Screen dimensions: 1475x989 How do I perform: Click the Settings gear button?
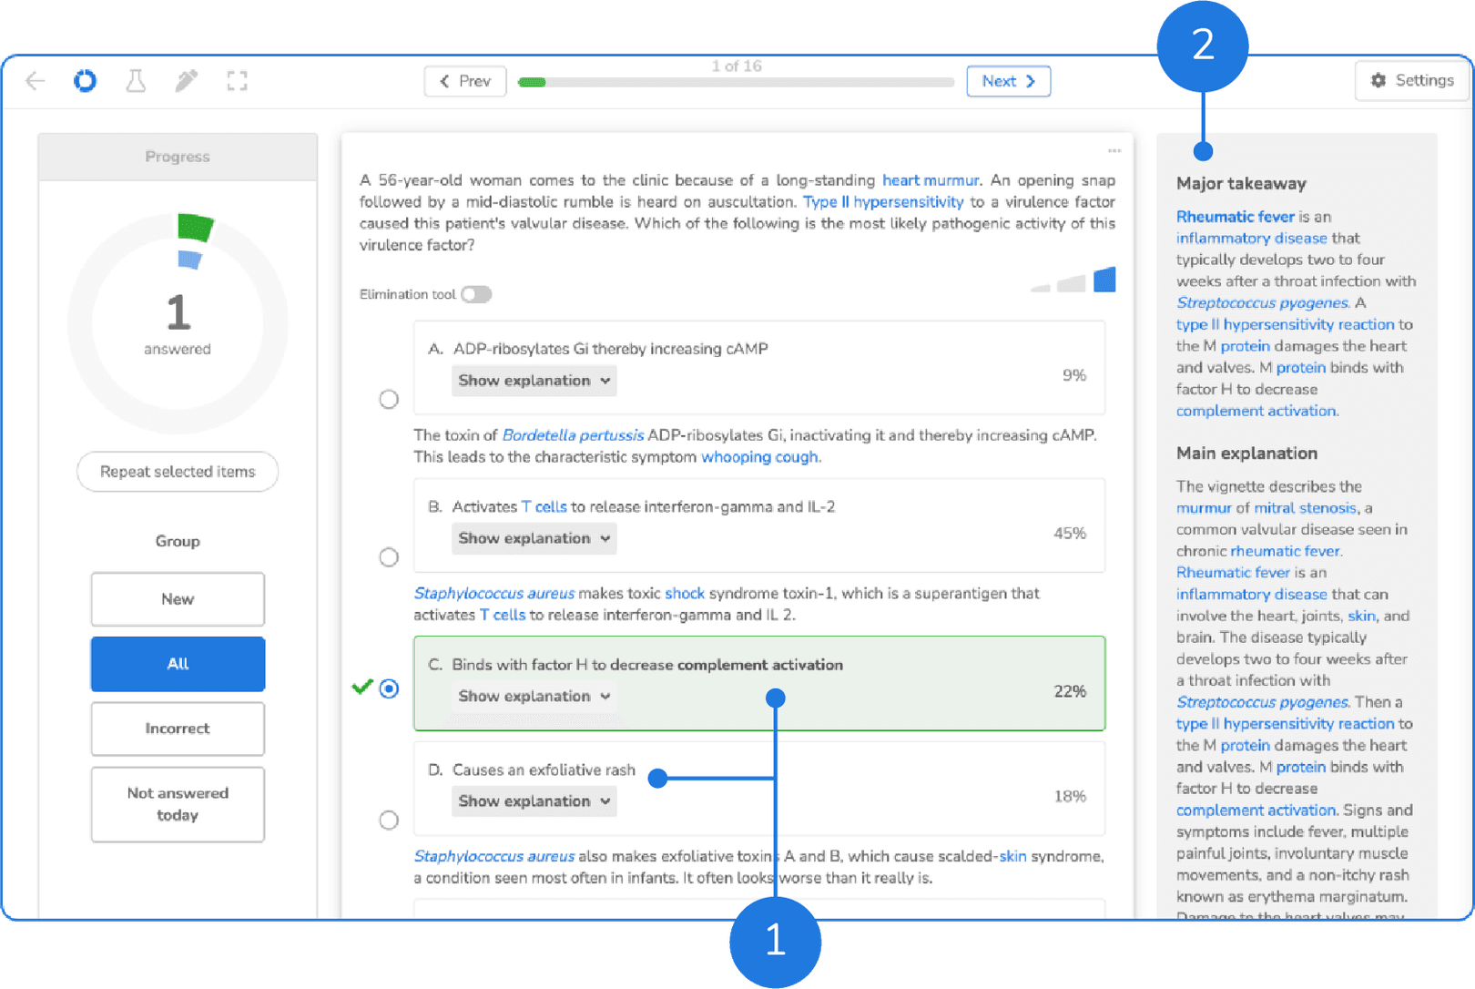[x=1411, y=81]
